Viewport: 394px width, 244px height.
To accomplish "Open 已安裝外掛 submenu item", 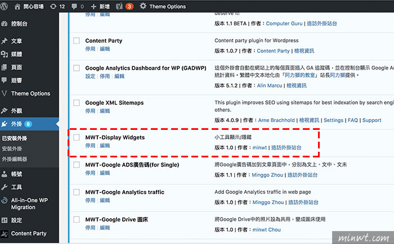I will click(15, 138).
